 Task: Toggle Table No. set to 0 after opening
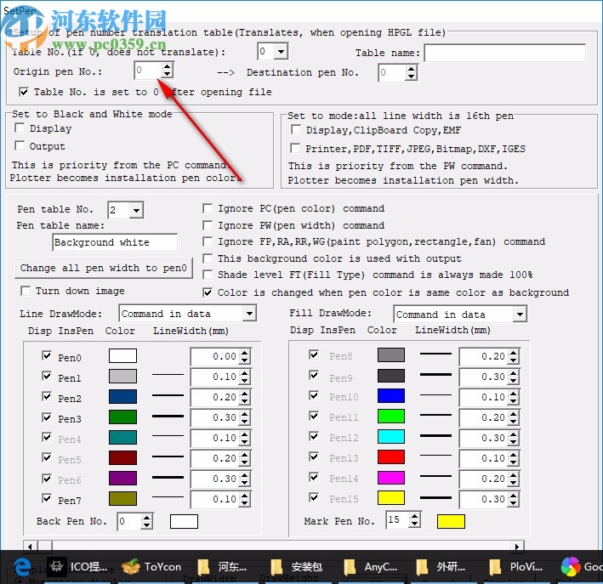24,92
